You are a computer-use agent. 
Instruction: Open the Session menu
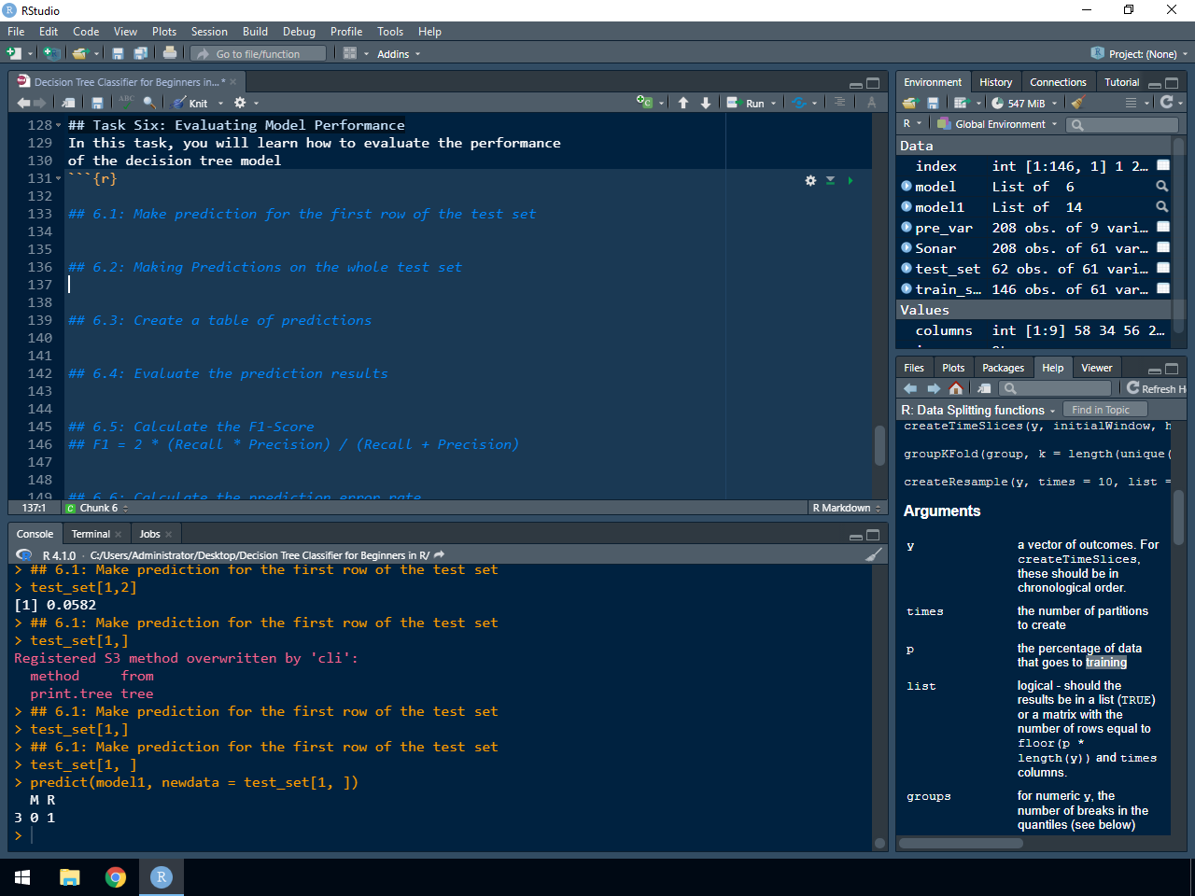209,32
